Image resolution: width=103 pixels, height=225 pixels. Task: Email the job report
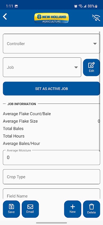pyautogui.click(x=30, y=209)
